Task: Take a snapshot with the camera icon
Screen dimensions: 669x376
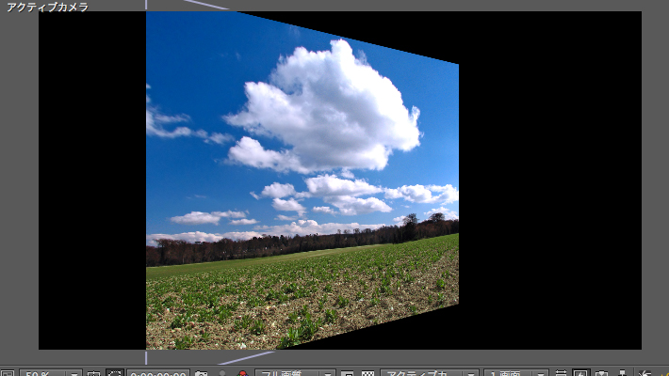Action: point(201,373)
